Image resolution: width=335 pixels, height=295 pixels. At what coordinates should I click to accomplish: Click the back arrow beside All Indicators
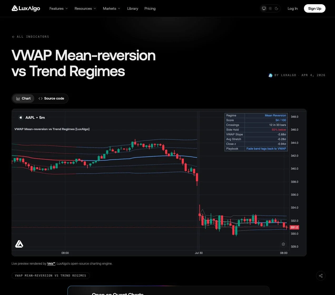(13, 37)
